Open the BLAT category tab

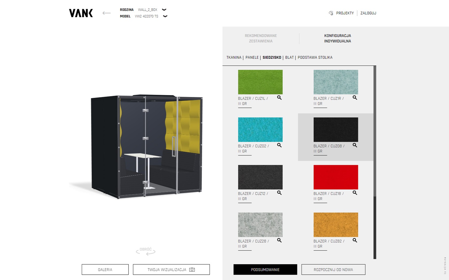[289, 57]
